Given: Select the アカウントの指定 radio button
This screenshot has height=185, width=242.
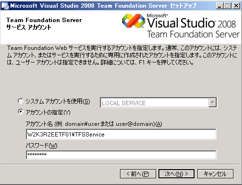Looking at the screenshot, I should point(21,111).
